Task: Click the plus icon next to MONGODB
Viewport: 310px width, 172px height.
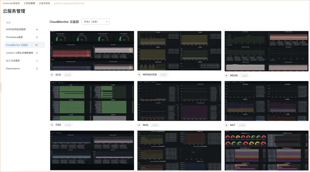Action: pos(139,75)
